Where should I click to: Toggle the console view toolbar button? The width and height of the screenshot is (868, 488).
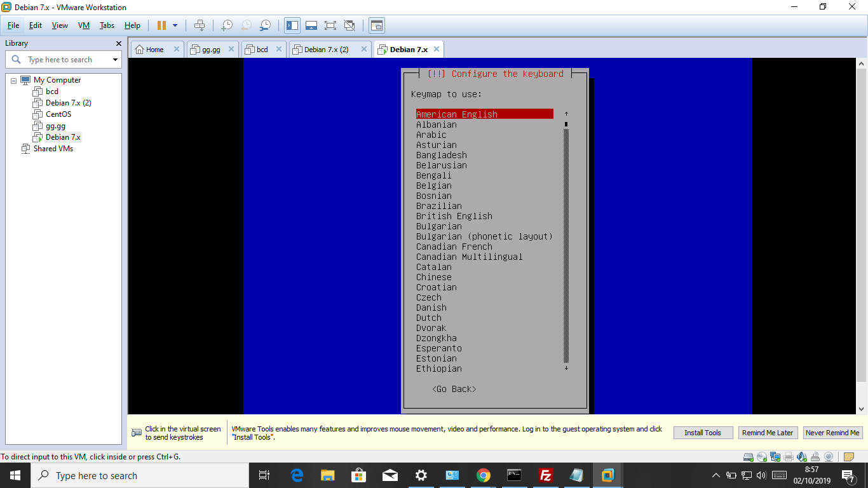coord(377,25)
